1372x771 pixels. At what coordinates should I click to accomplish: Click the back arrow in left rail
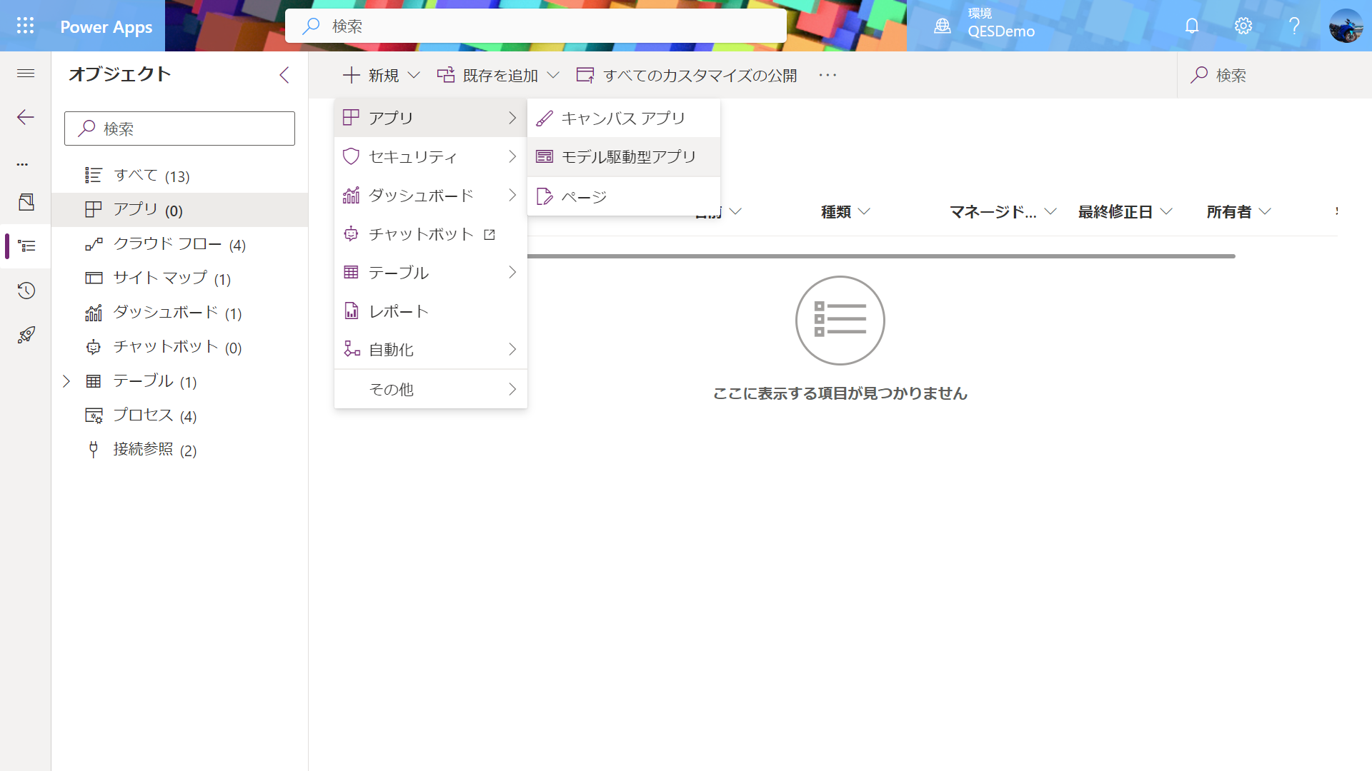point(26,117)
